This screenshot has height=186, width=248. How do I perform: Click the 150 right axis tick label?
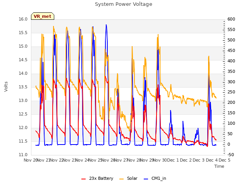point(231,113)
